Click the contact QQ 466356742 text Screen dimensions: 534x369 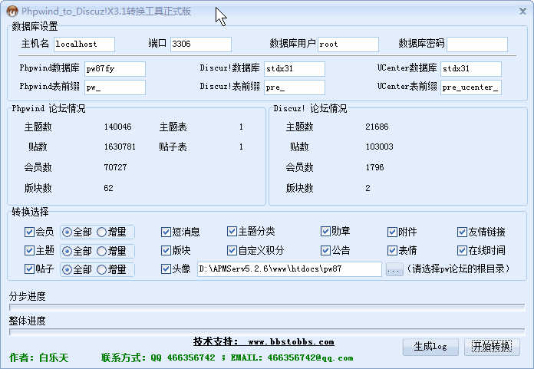(183, 357)
